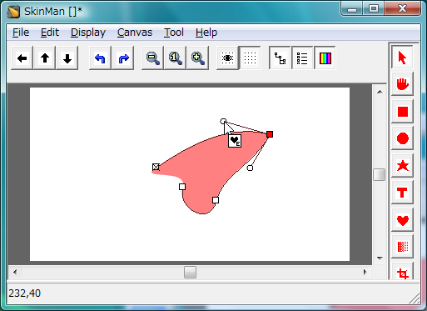Toggle the eye preview visibility button

[227, 58]
